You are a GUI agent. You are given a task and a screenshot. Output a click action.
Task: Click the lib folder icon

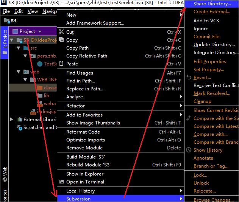pyautogui.click(x=40, y=95)
